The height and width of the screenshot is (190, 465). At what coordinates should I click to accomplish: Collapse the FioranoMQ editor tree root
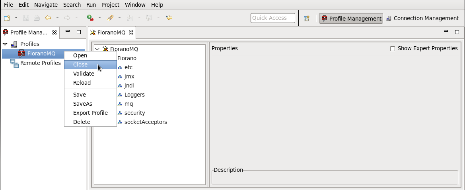click(x=97, y=49)
